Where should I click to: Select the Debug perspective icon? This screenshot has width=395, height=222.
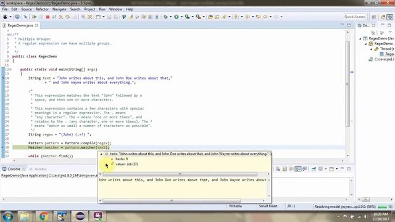click(x=389, y=17)
